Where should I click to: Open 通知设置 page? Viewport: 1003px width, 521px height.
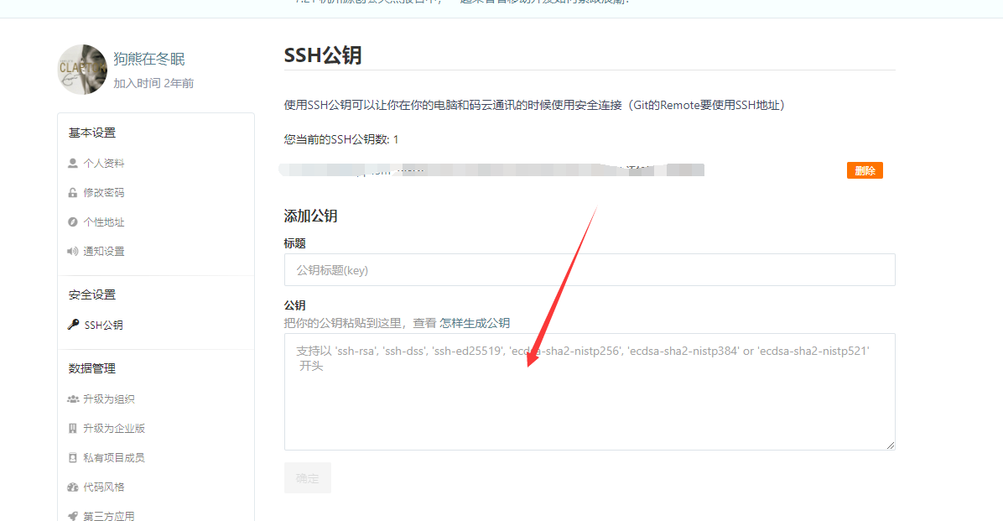point(104,252)
